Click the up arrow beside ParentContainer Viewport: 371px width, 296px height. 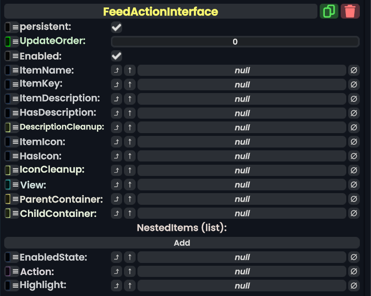pyautogui.click(x=130, y=199)
